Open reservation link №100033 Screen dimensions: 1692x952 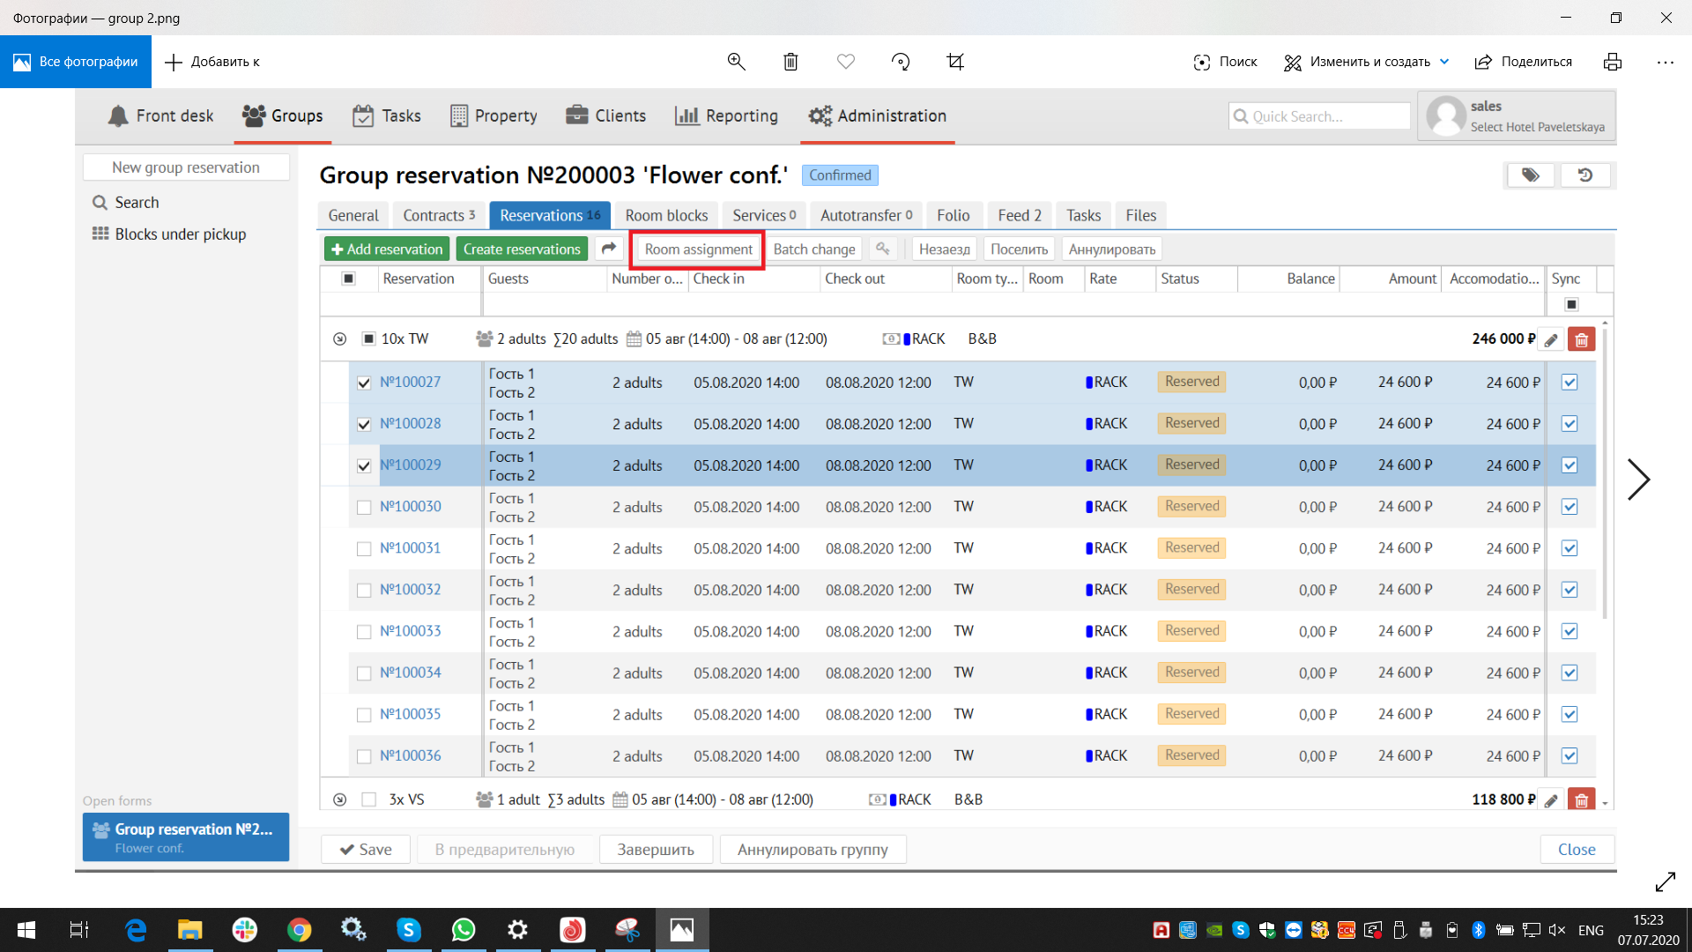pos(411,631)
